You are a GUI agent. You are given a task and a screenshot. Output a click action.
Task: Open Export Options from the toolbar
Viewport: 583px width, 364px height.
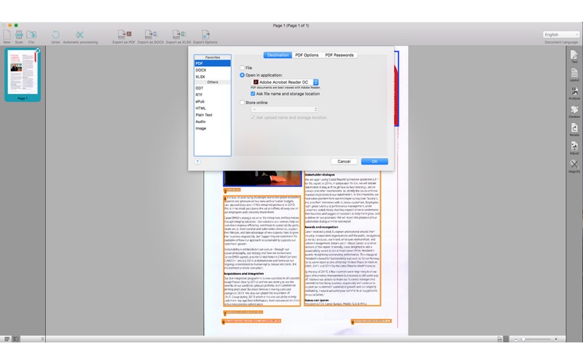[x=206, y=35]
